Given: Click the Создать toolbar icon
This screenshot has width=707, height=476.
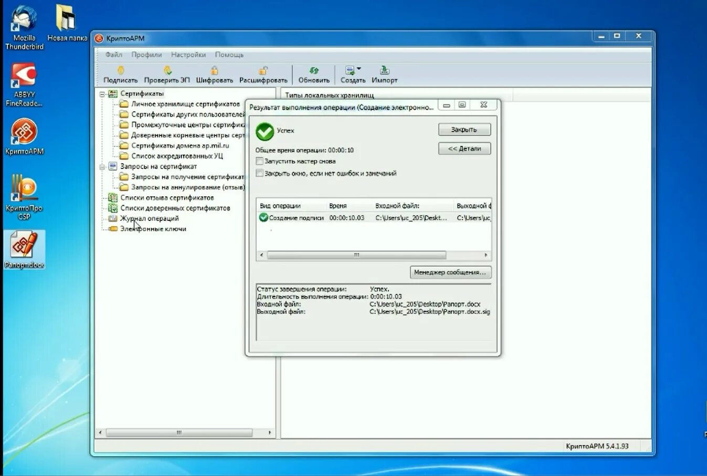Looking at the screenshot, I should tap(350, 70).
